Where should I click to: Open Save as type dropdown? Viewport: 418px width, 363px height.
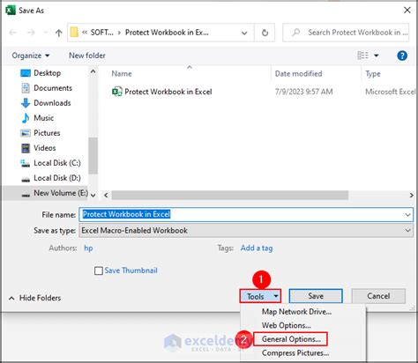(x=246, y=230)
